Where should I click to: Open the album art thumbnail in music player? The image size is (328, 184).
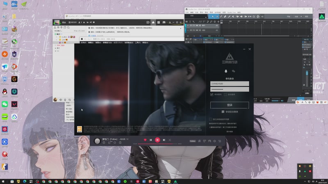[x=97, y=141]
